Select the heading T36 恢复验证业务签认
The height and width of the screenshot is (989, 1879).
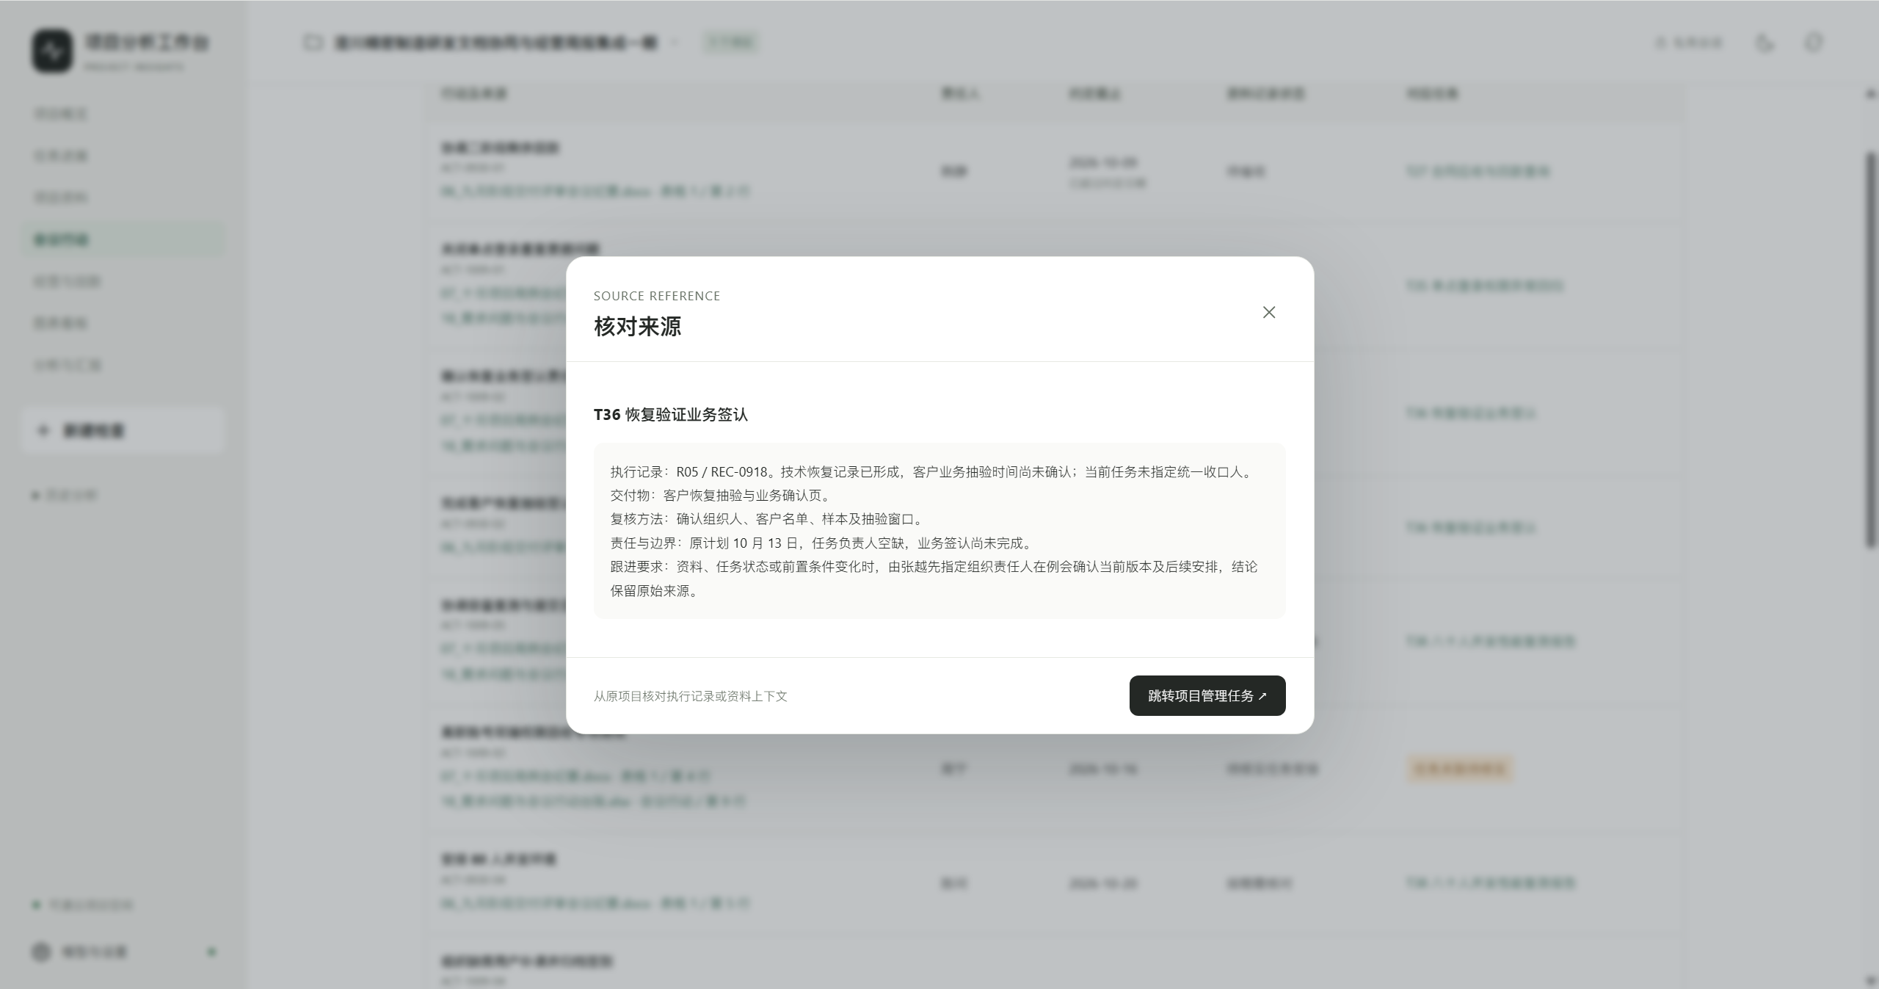coord(671,415)
